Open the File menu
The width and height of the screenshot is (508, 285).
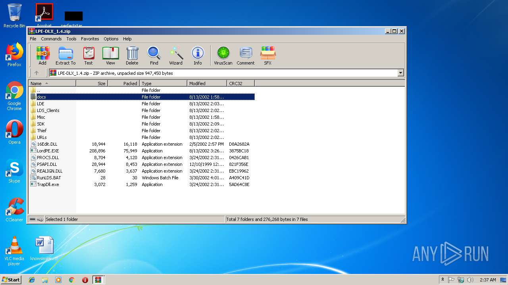(x=33, y=39)
